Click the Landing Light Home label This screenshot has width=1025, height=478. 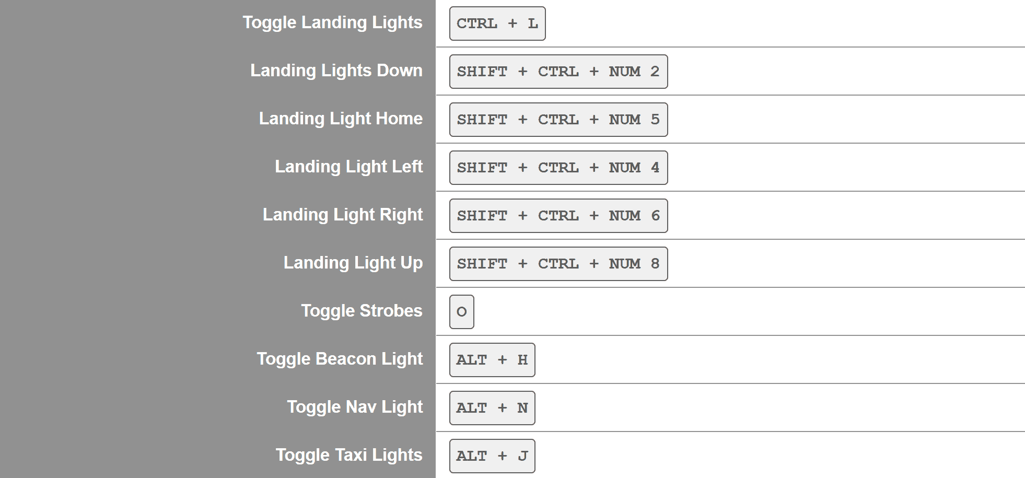pyautogui.click(x=341, y=119)
